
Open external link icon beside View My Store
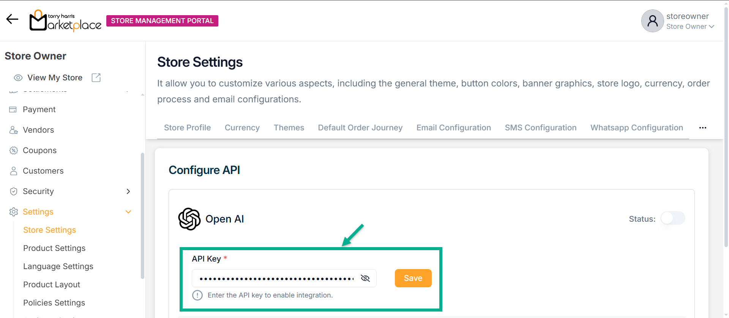point(96,78)
